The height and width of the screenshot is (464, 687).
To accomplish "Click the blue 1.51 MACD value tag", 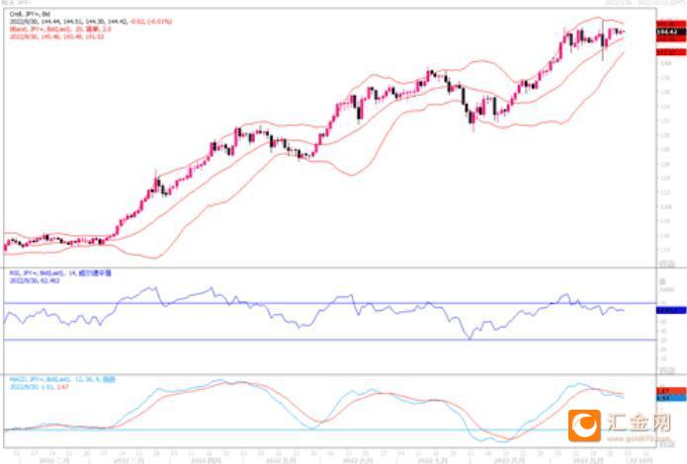I will click(671, 398).
